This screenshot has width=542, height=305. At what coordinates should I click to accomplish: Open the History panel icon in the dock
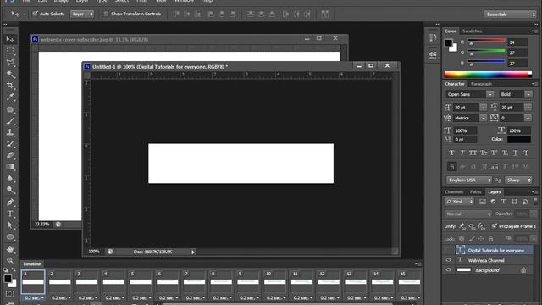click(x=433, y=37)
